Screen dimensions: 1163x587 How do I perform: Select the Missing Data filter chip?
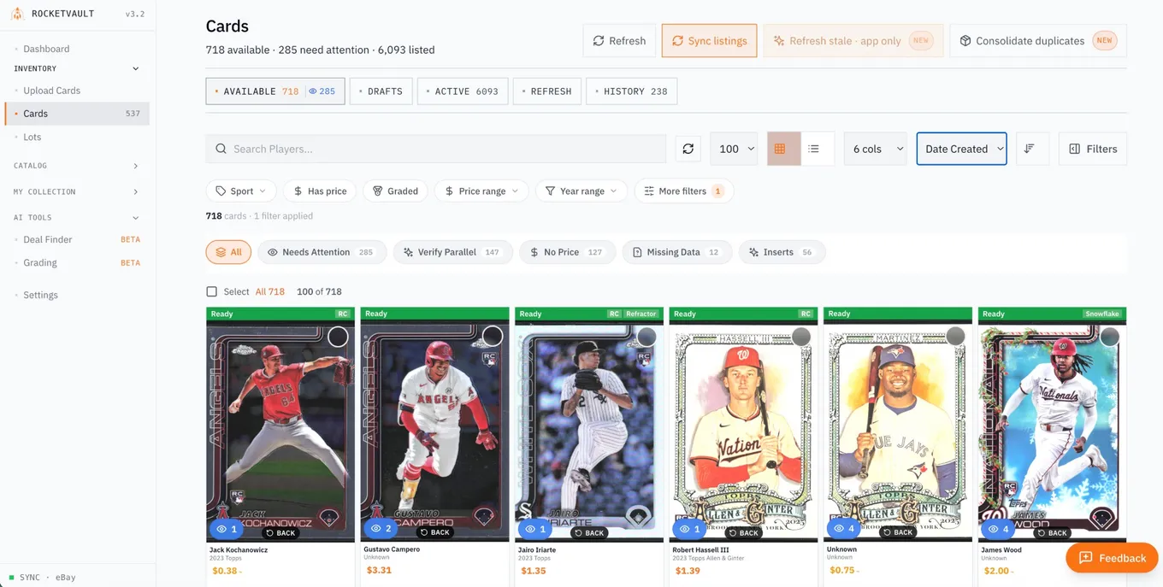click(x=676, y=252)
